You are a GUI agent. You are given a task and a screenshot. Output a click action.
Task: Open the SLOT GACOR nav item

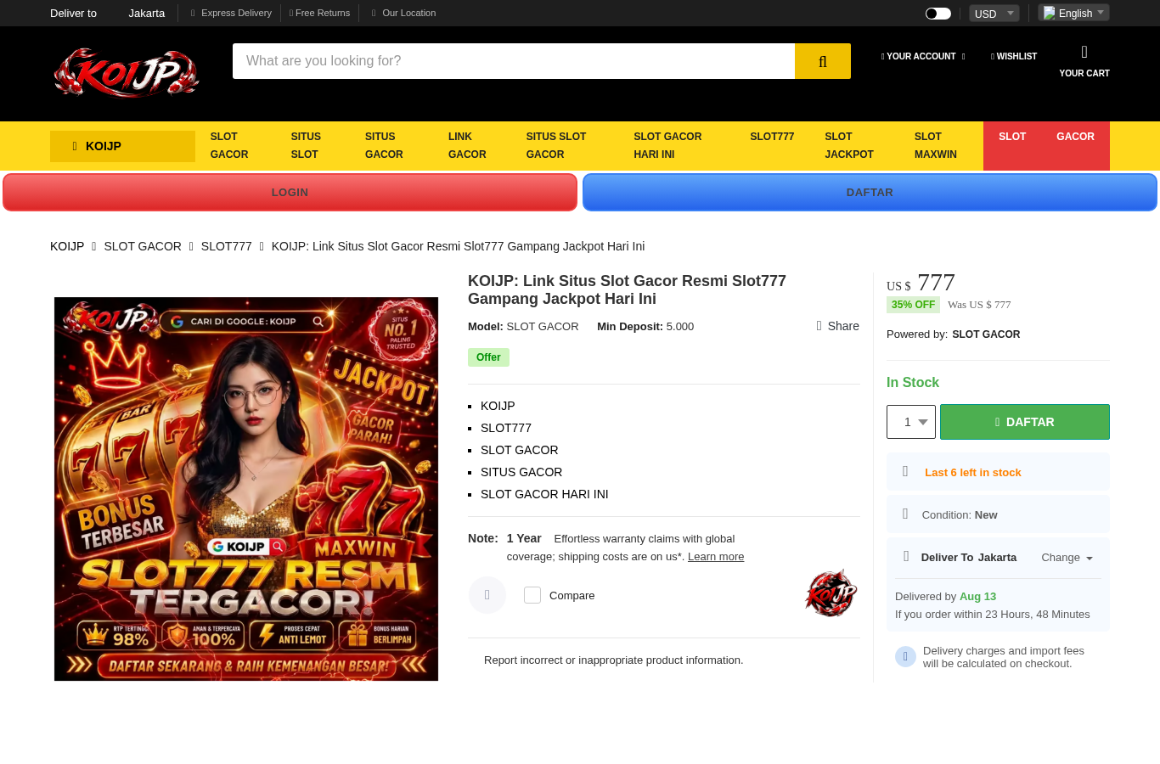229,146
